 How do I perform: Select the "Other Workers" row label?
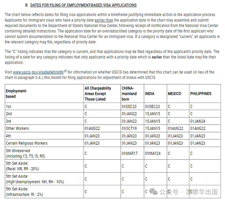click(17, 128)
